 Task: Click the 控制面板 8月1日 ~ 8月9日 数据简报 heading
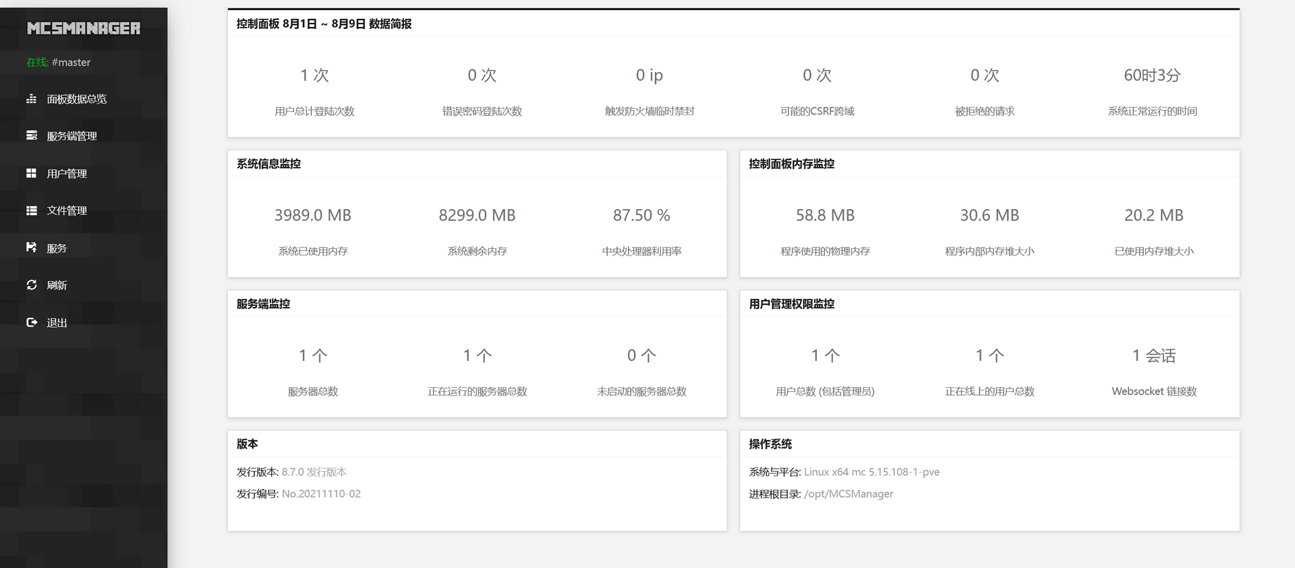(x=324, y=24)
